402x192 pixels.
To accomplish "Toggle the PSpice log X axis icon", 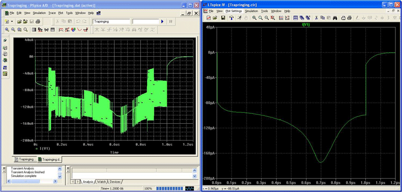I will point(34,30).
